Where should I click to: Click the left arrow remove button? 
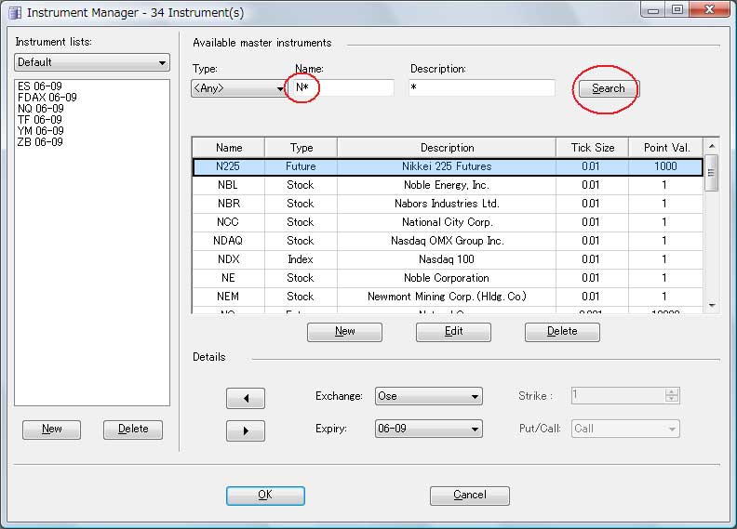pos(246,399)
